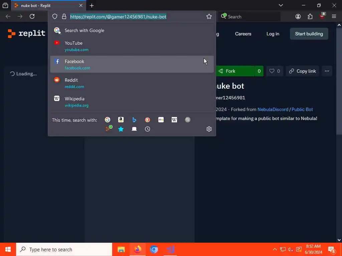This screenshot has height=256, width=342.
Task: Click Copy link button
Action: (x=303, y=71)
